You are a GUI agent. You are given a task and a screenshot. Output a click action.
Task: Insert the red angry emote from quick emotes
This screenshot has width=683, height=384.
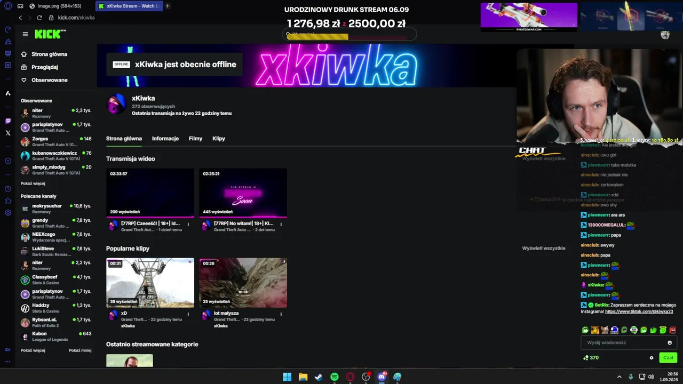672,330
